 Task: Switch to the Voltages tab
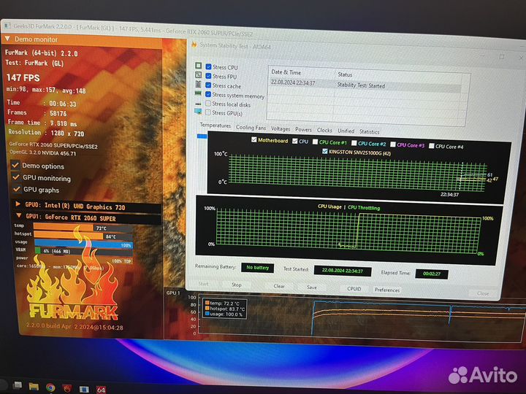coord(281,128)
